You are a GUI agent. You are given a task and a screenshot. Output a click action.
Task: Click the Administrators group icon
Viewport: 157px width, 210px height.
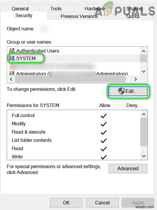coord(12,73)
